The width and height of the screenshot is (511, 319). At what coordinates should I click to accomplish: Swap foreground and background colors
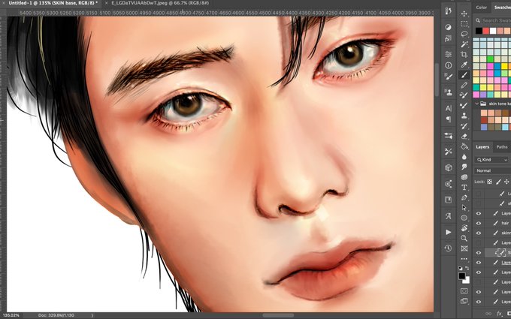click(467, 267)
